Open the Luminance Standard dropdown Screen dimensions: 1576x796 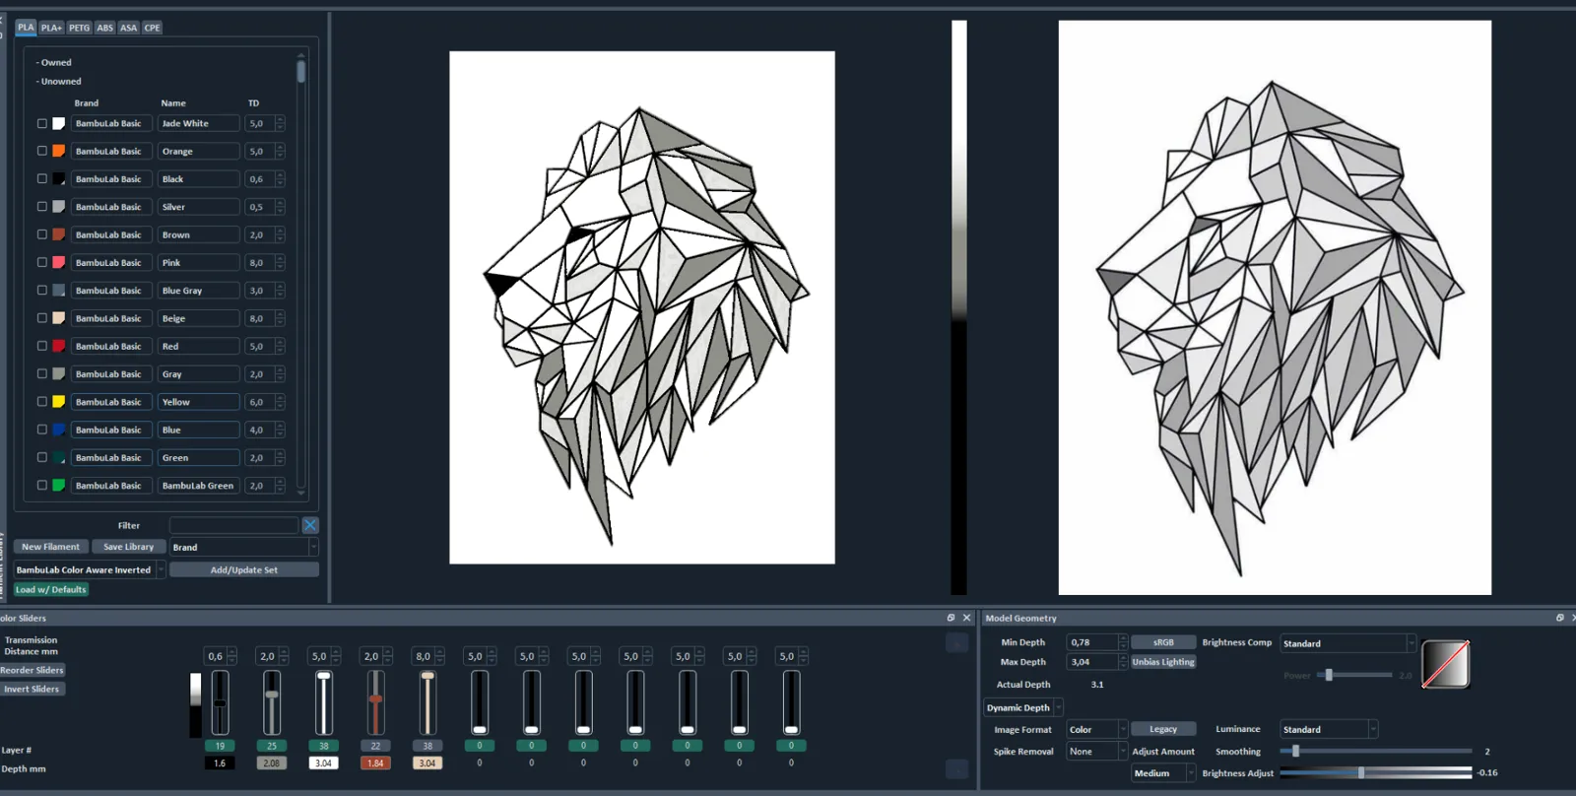coord(1329,729)
